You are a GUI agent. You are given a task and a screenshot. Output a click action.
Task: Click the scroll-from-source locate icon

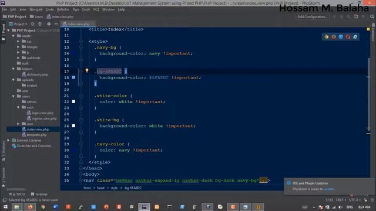(x=33, y=24)
